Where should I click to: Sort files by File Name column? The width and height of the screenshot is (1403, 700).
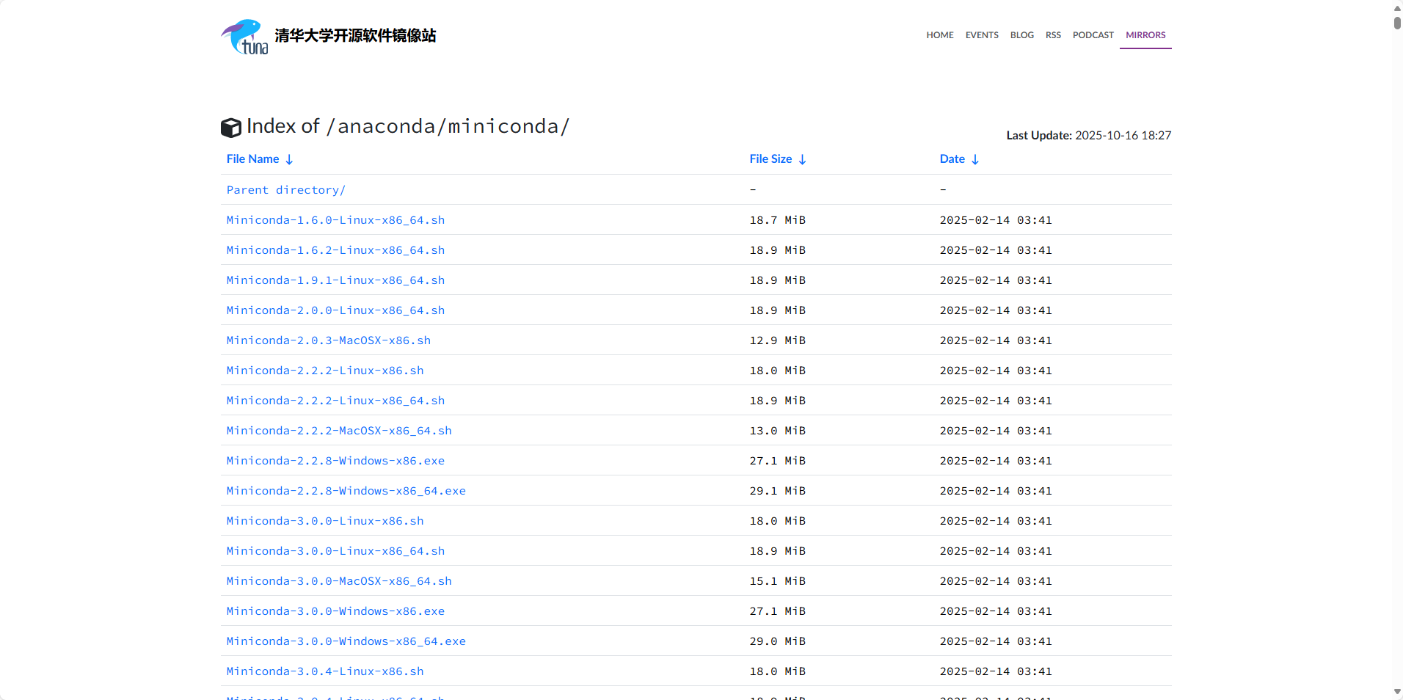252,158
